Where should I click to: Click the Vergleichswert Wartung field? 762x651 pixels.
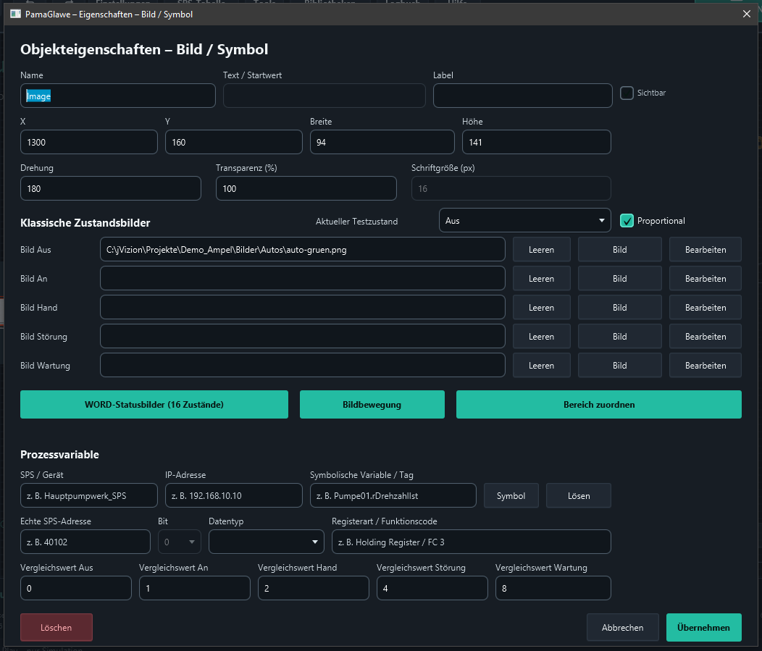[553, 588]
